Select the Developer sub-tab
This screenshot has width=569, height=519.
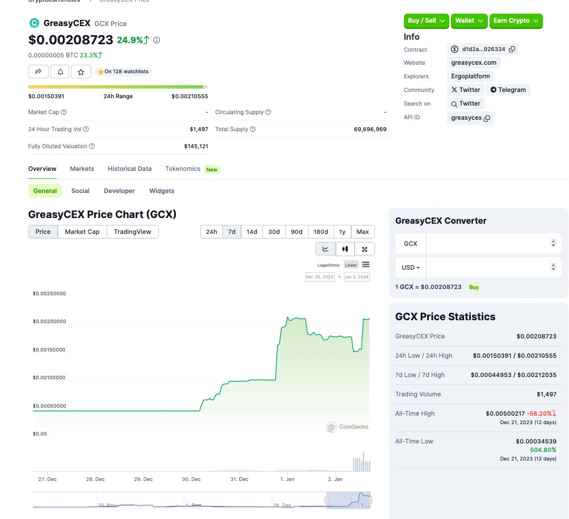click(119, 191)
